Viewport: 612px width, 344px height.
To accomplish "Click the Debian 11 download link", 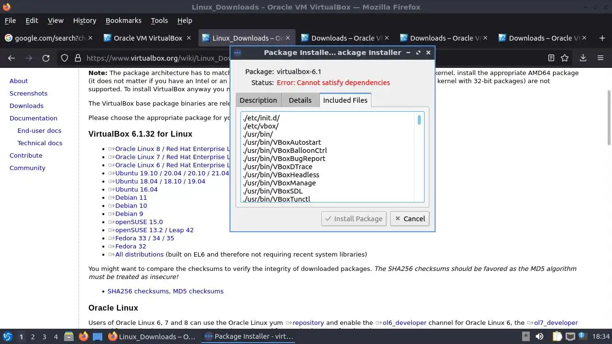I will coord(131,197).
